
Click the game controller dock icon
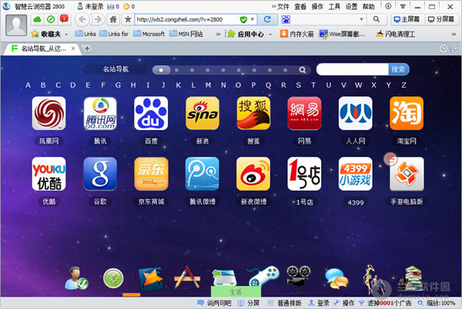pos(263,277)
